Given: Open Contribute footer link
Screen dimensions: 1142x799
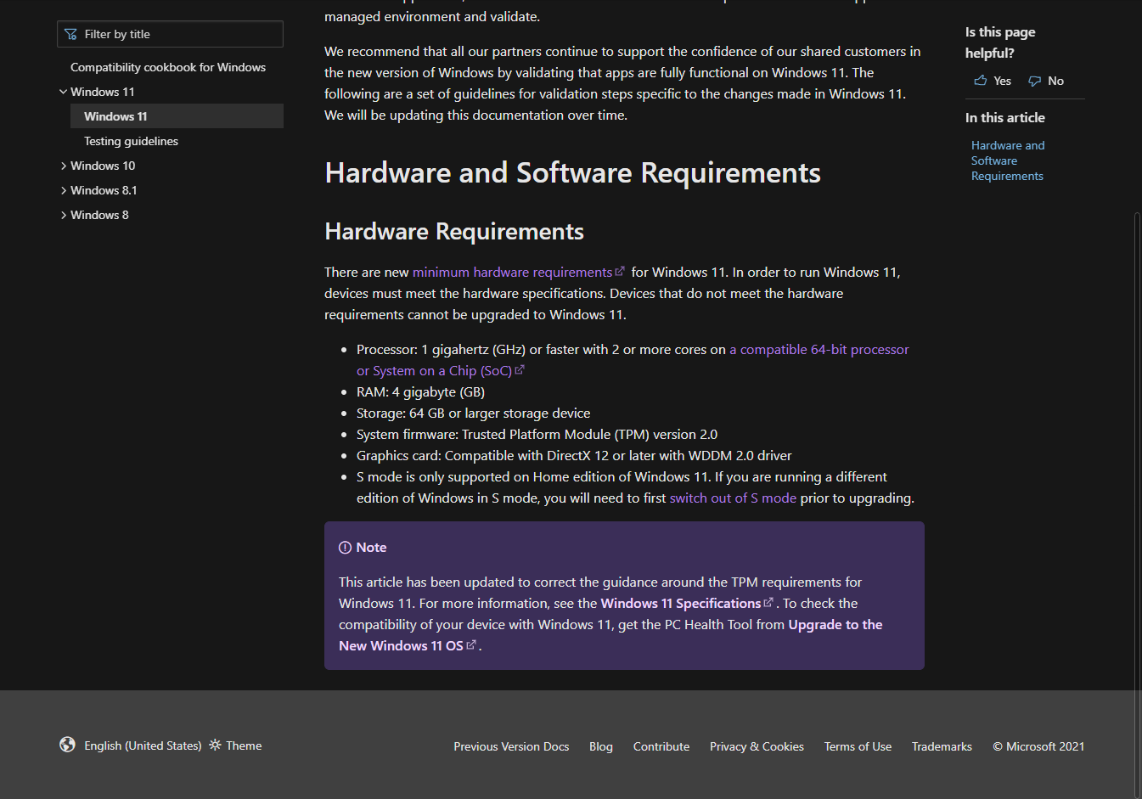Looking at the screenshot, I should point(661,746).
